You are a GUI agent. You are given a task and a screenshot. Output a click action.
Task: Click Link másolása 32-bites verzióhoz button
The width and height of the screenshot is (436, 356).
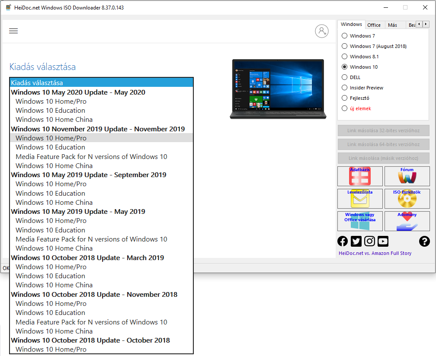[x=383, y=130]
